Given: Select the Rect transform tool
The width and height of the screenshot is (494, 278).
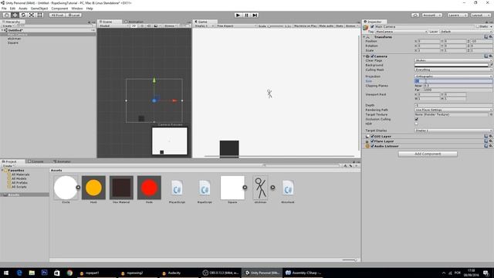Looking at the screenshot, I should (39, 15).
